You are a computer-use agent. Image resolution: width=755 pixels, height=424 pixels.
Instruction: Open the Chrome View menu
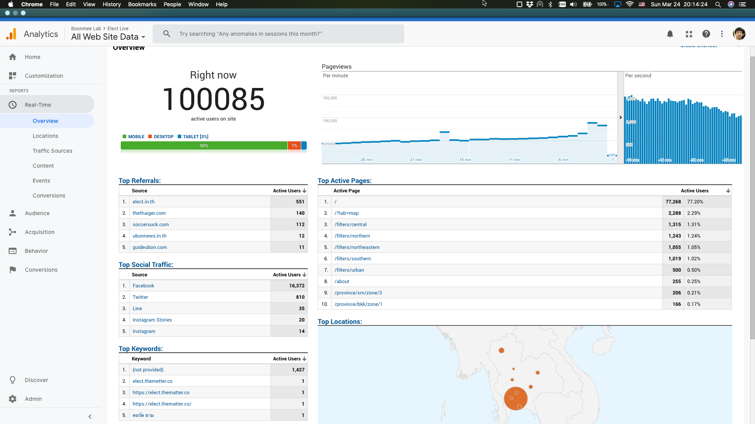[x=89, y=4]
